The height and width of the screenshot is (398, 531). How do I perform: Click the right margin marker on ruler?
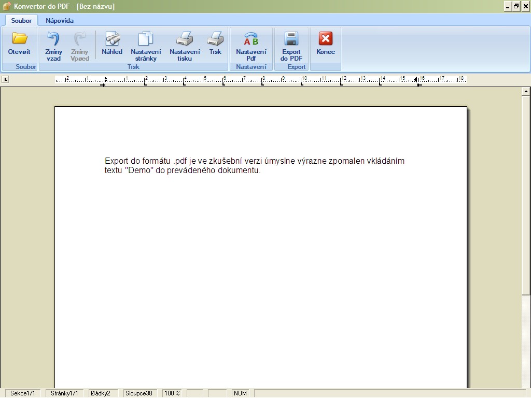416,80
